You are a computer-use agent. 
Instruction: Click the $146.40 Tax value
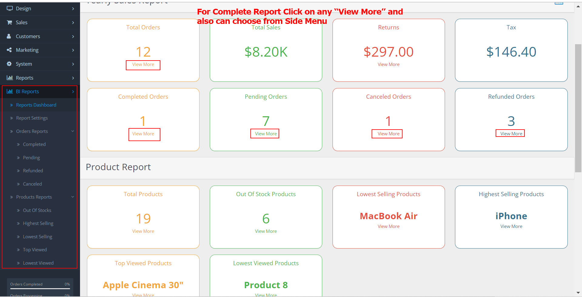point(511,52)
